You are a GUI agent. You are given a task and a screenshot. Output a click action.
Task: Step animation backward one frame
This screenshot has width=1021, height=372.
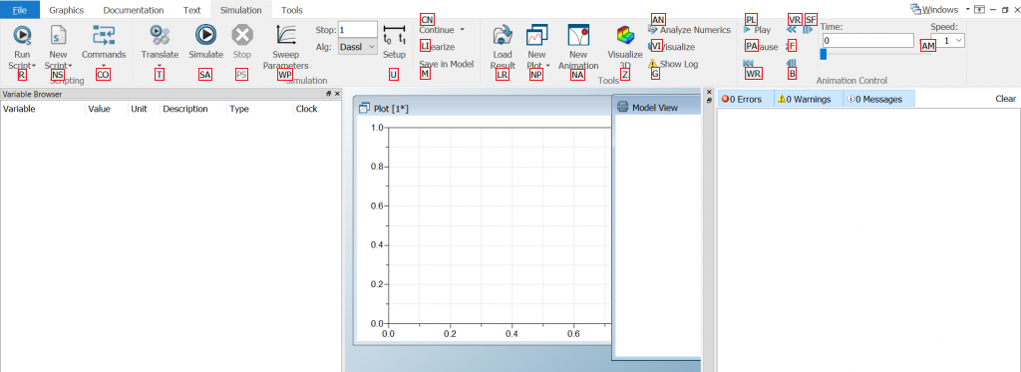click(791, 63)
